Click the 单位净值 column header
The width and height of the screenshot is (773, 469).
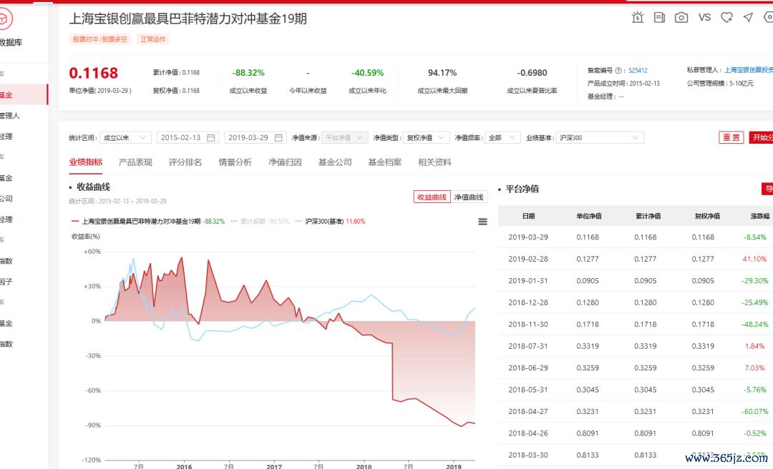tap(588, 217)
